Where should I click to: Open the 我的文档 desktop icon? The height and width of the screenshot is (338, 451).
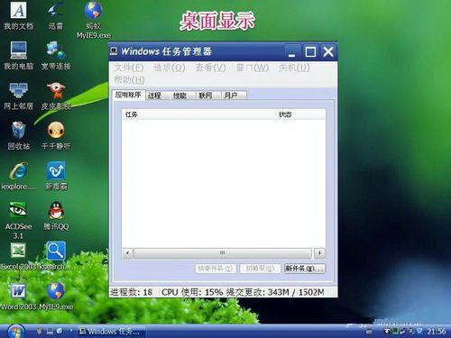tap(19, 15)
